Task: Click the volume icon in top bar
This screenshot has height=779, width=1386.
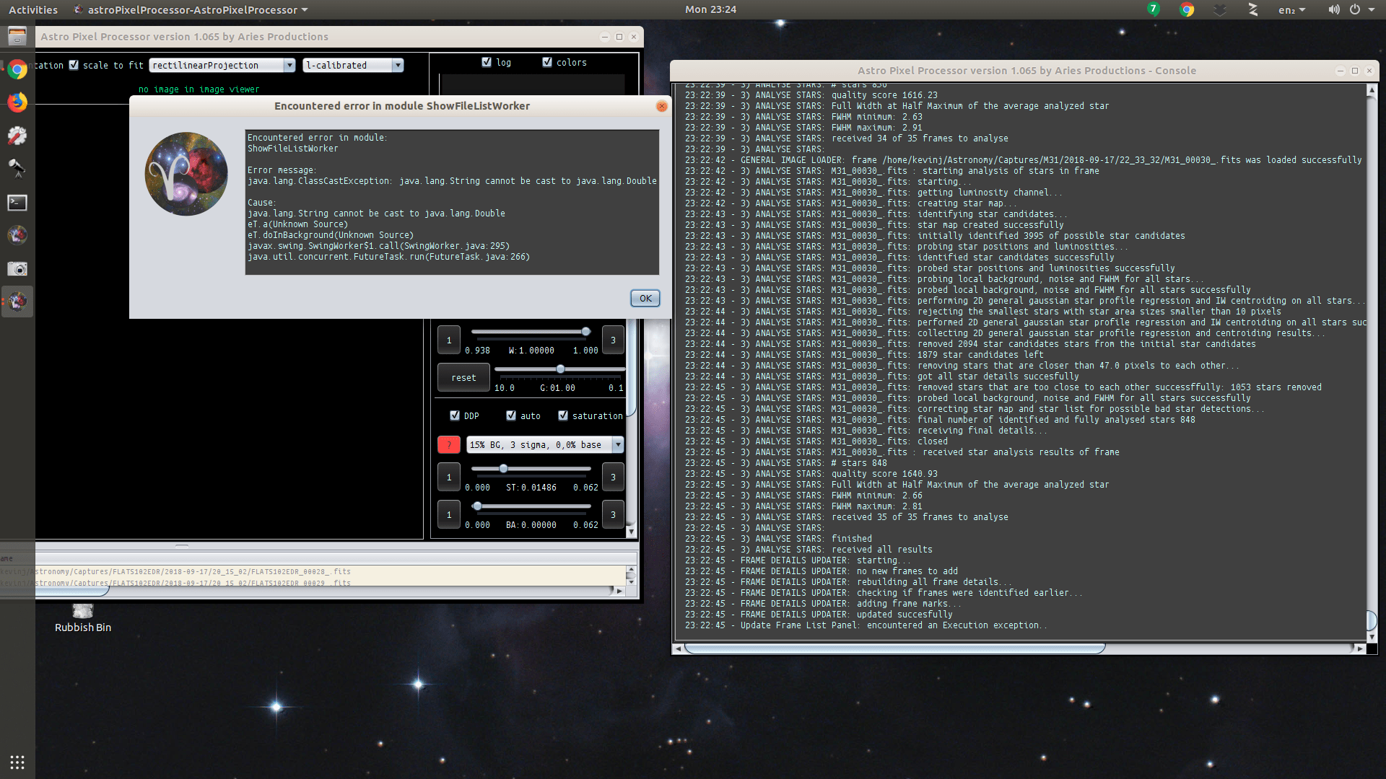Action: pos(1333,9)
